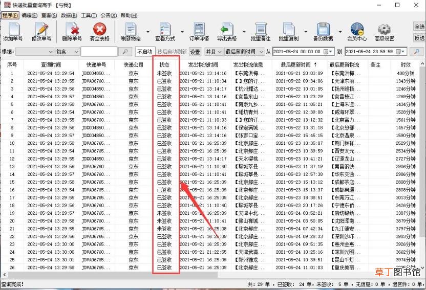Open the 程序(F) menu
Viewport: 426px width, 290px height.
pyautogui.click(x=10, y=15)
